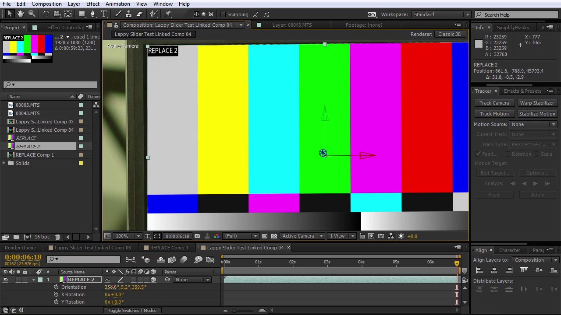
Task: Open the Effect menu
Action: pyautogui.click(x=92, y=4)
